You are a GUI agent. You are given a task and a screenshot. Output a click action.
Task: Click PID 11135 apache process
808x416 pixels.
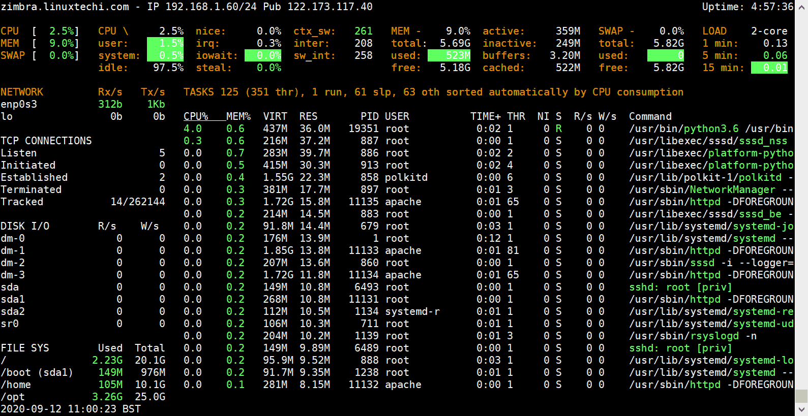(x=364, y=202)
